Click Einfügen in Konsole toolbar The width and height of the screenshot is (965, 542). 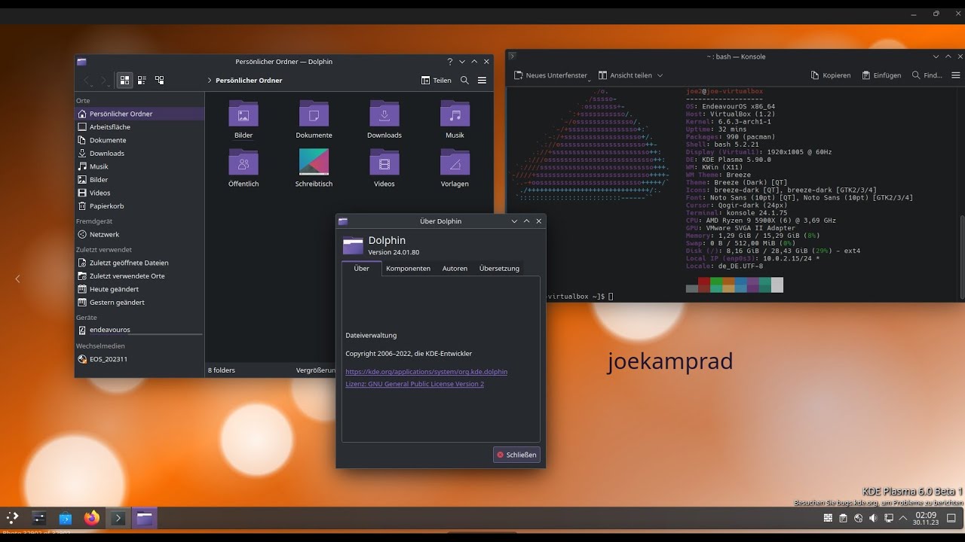[x=882, y=75]
